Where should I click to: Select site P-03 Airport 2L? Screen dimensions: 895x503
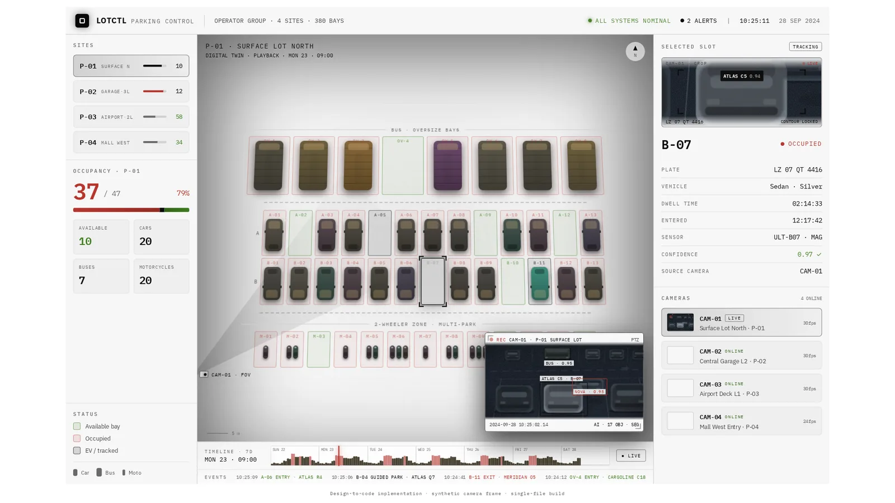131,117
